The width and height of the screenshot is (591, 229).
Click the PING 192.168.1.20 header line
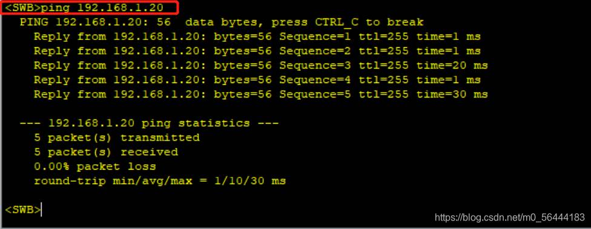222,22
